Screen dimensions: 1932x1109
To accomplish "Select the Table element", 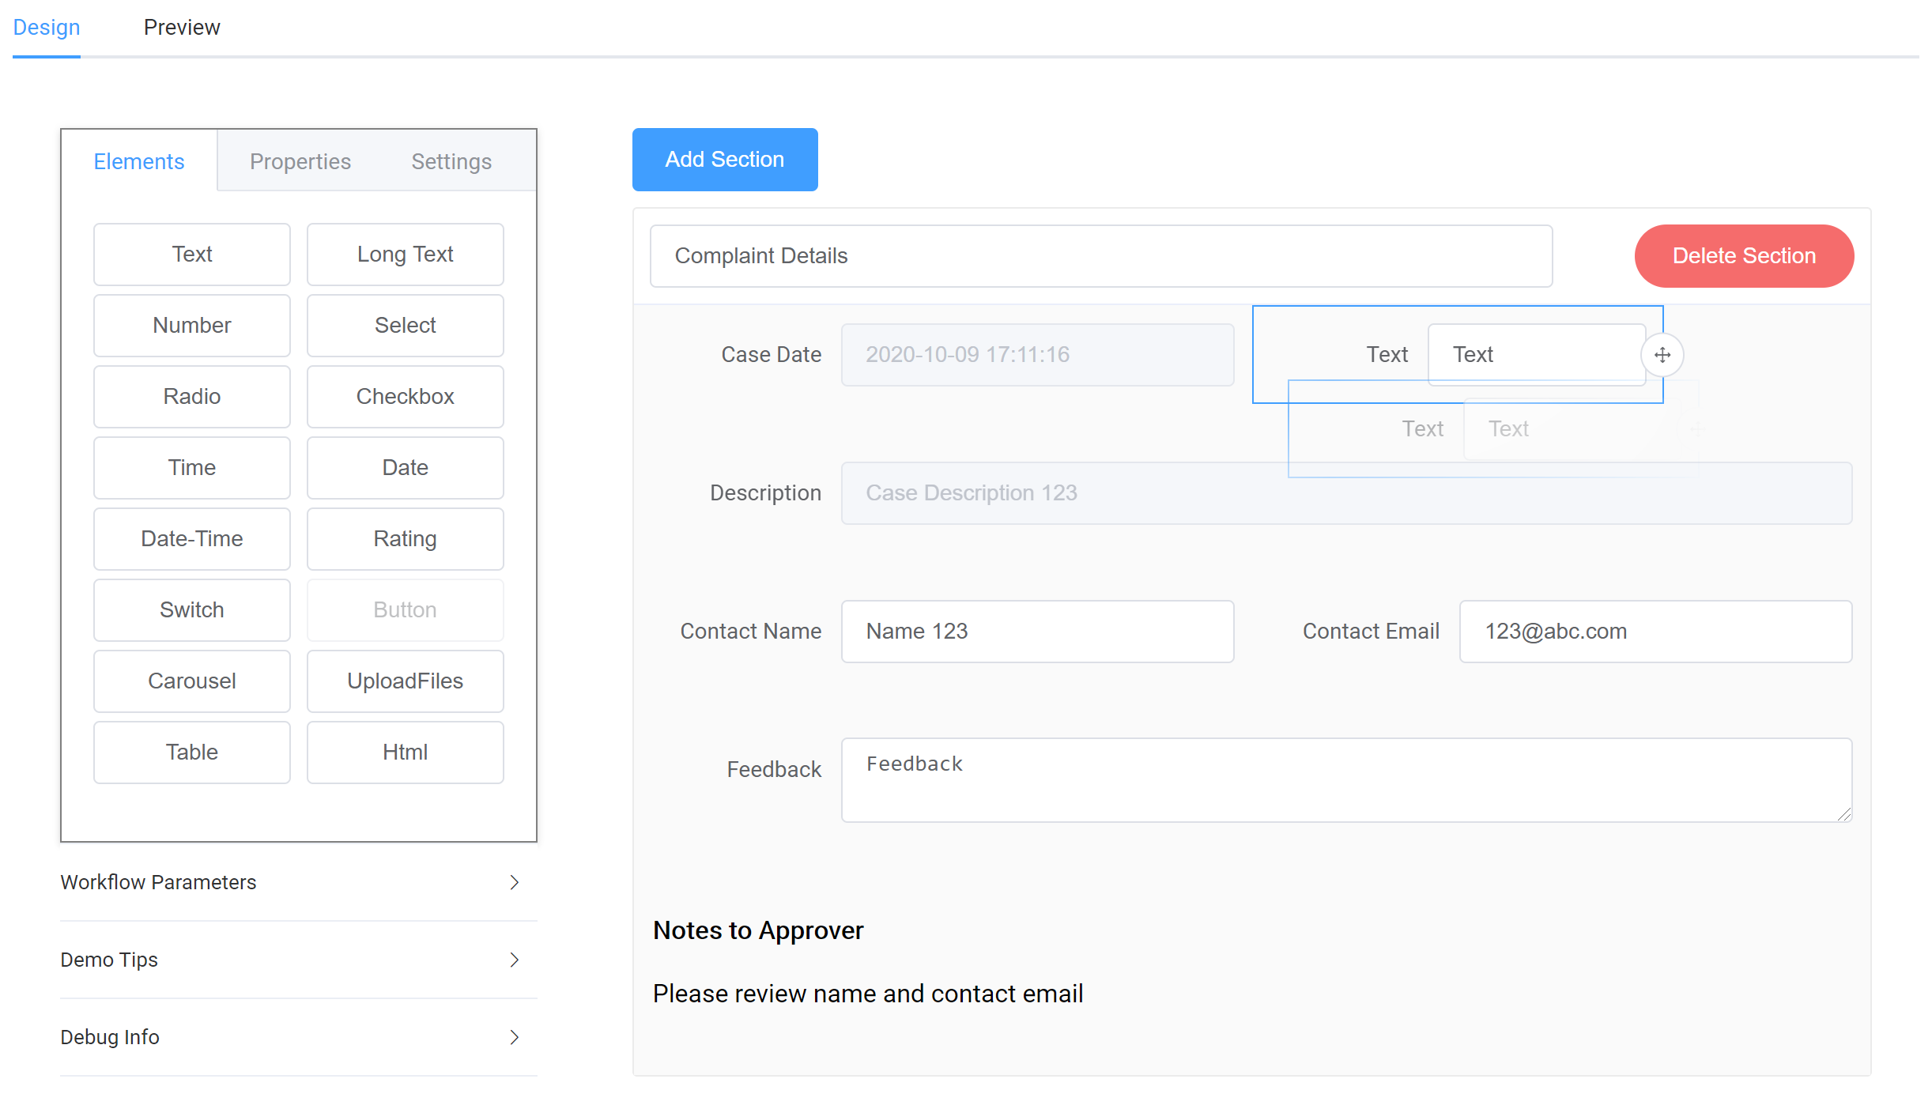I will click(x=192, y=753).
